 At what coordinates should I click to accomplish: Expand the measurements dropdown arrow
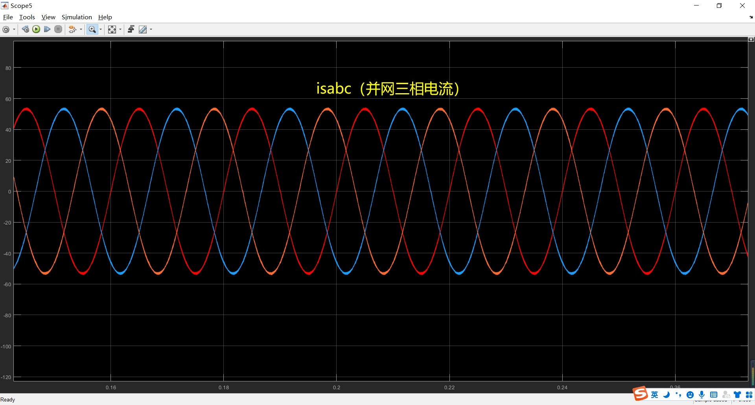[151, 29]
